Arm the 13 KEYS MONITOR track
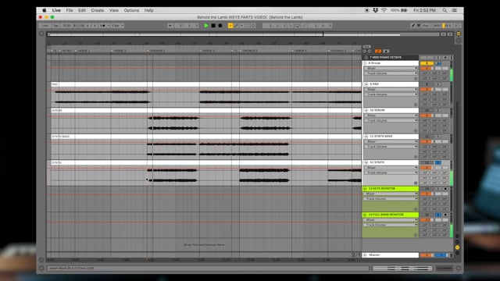 pos(445,189)
